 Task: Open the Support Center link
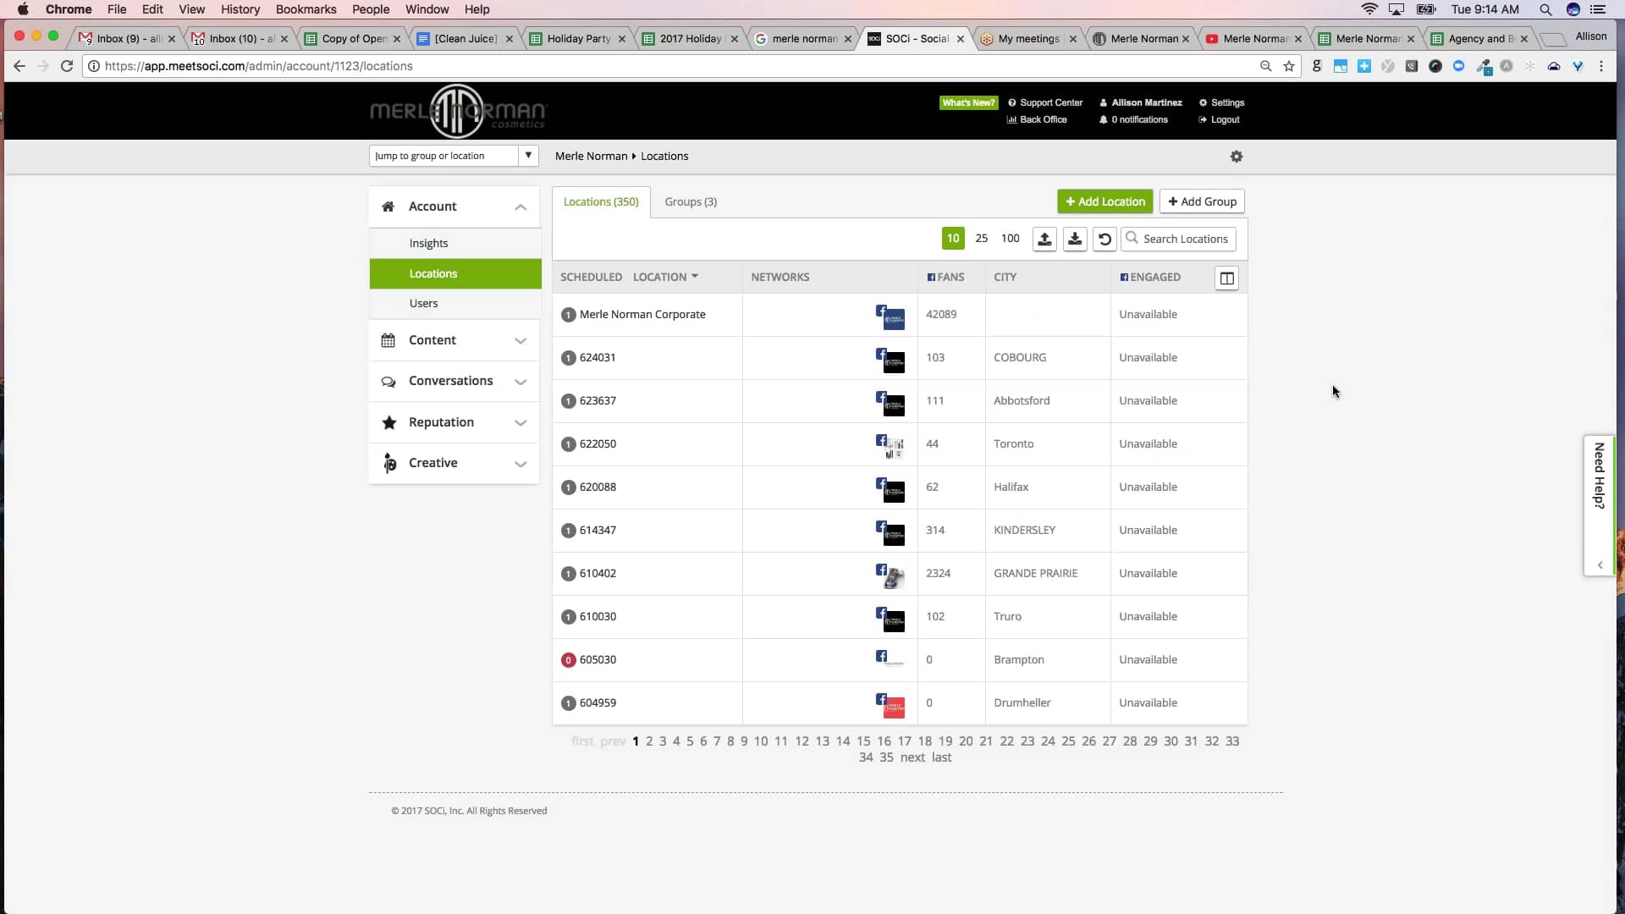tap(1050, 102)
